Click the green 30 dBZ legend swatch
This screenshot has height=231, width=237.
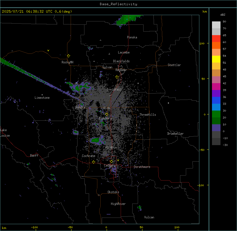tap(216, 114)
